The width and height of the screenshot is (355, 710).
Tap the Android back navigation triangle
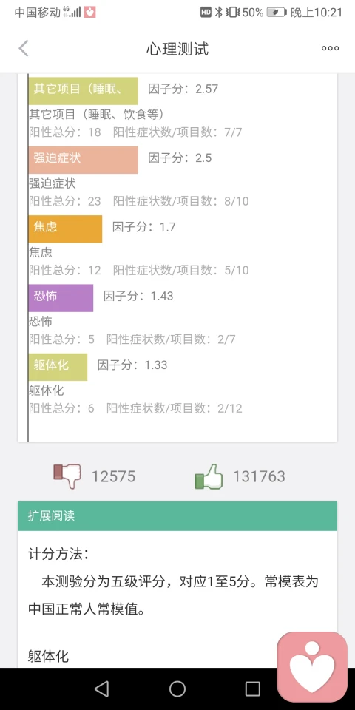coord(101,689)
